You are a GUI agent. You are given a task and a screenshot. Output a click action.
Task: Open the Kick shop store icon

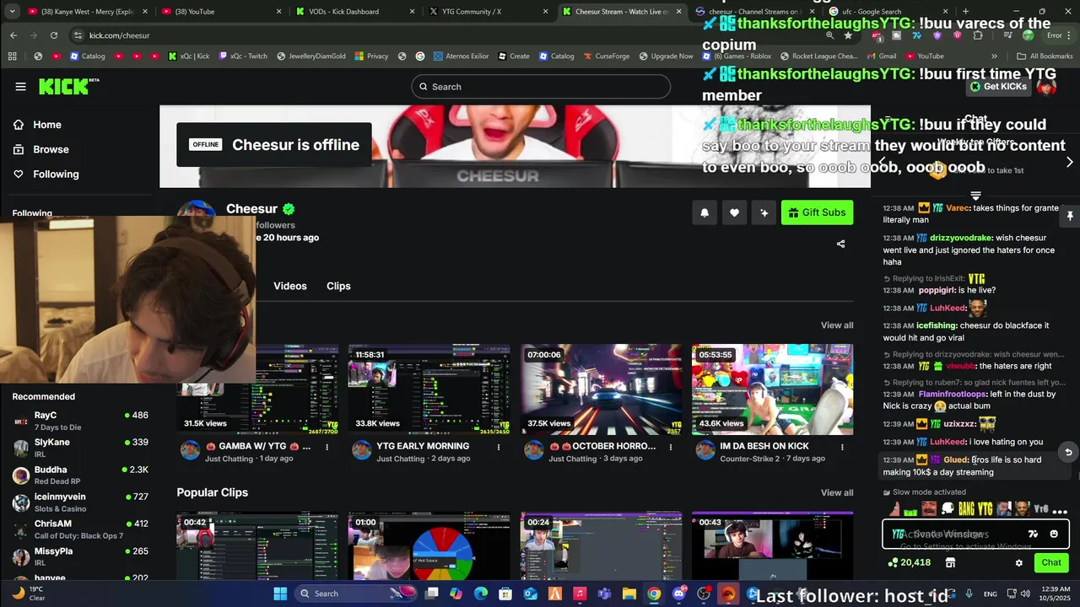point(950,563)
